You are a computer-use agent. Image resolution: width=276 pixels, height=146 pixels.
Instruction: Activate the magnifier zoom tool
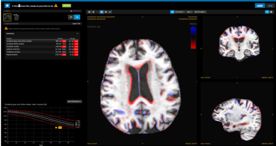point(102,12)
